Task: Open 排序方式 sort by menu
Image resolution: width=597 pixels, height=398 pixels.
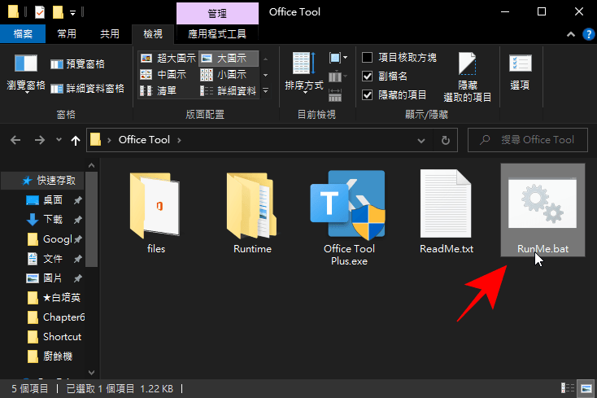Action: tap(304, 72)
